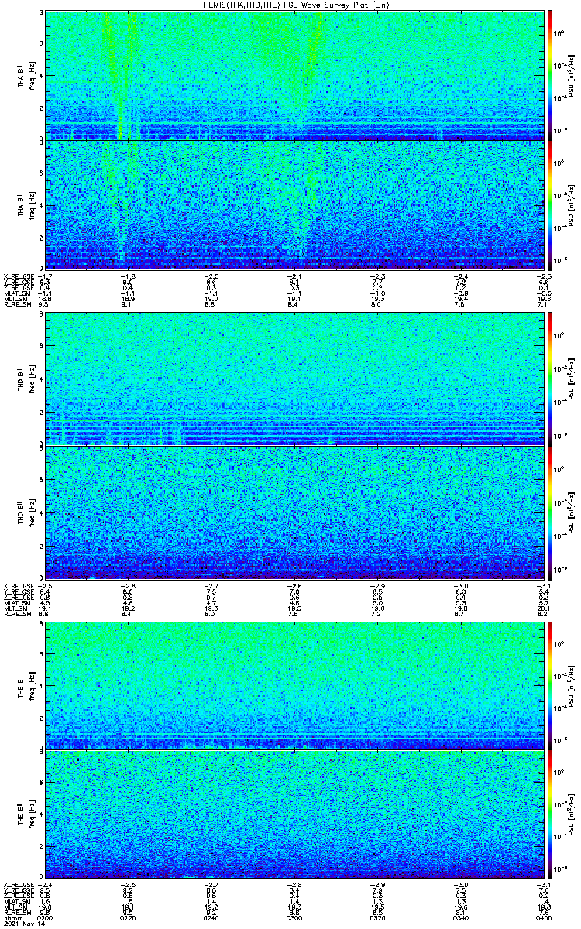Click the 'THD B⊥ freq [Hz]' y-axis label
The image size is (581, 929).
tap(26, 379)
